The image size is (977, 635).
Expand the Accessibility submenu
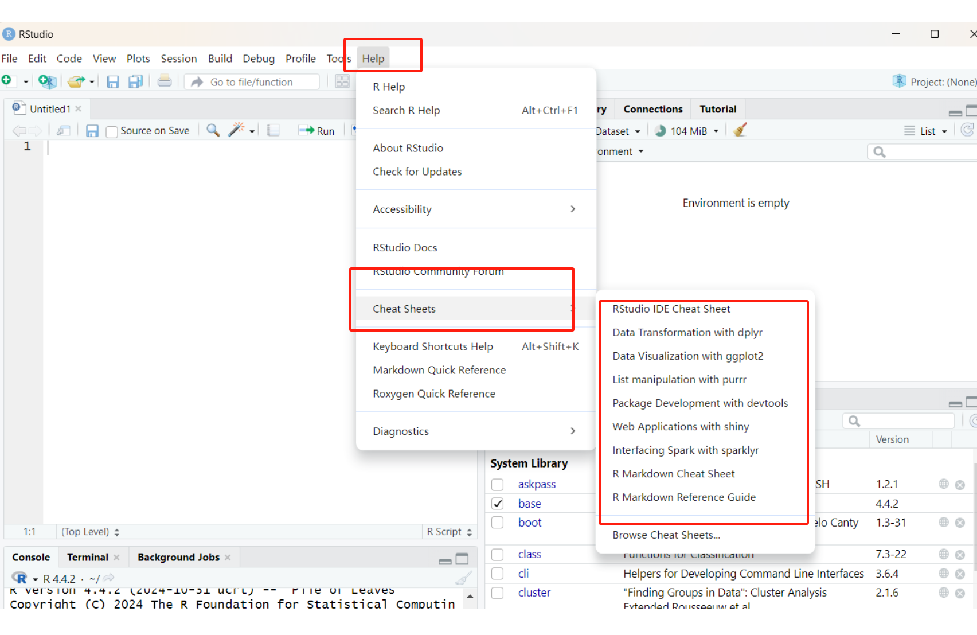pos(476,209)
